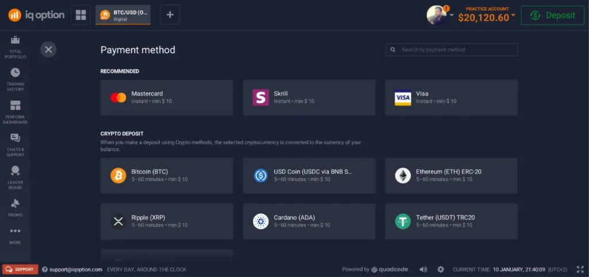The image size is (589, 277).
Task: Click the Tether USDT icon
Action: pyautogui.click(x=403, y=221)
